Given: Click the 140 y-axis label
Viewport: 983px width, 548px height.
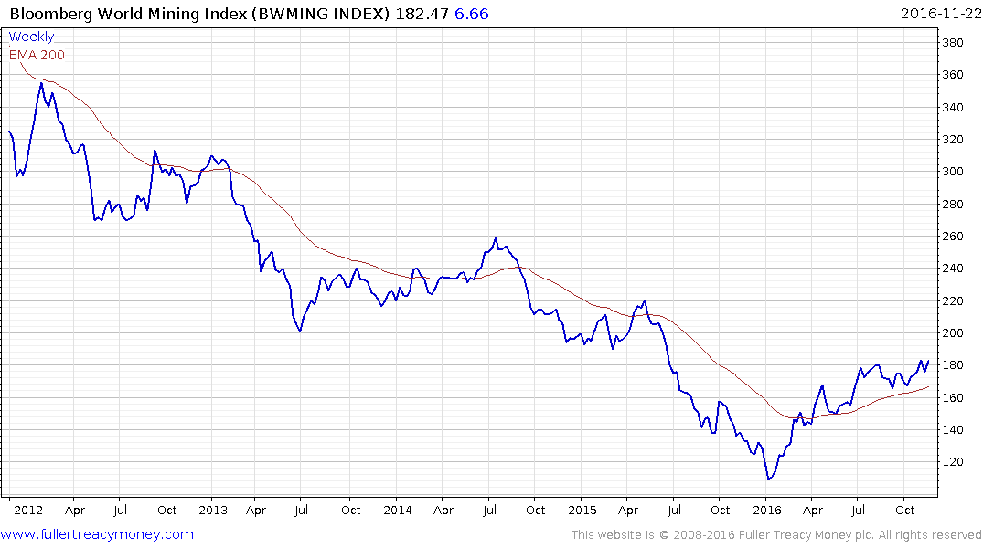Looking at the screenshot, I should point(953,429).
